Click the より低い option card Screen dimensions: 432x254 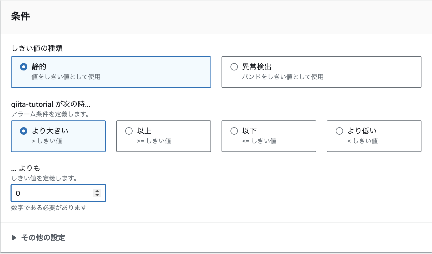(374, 136)
